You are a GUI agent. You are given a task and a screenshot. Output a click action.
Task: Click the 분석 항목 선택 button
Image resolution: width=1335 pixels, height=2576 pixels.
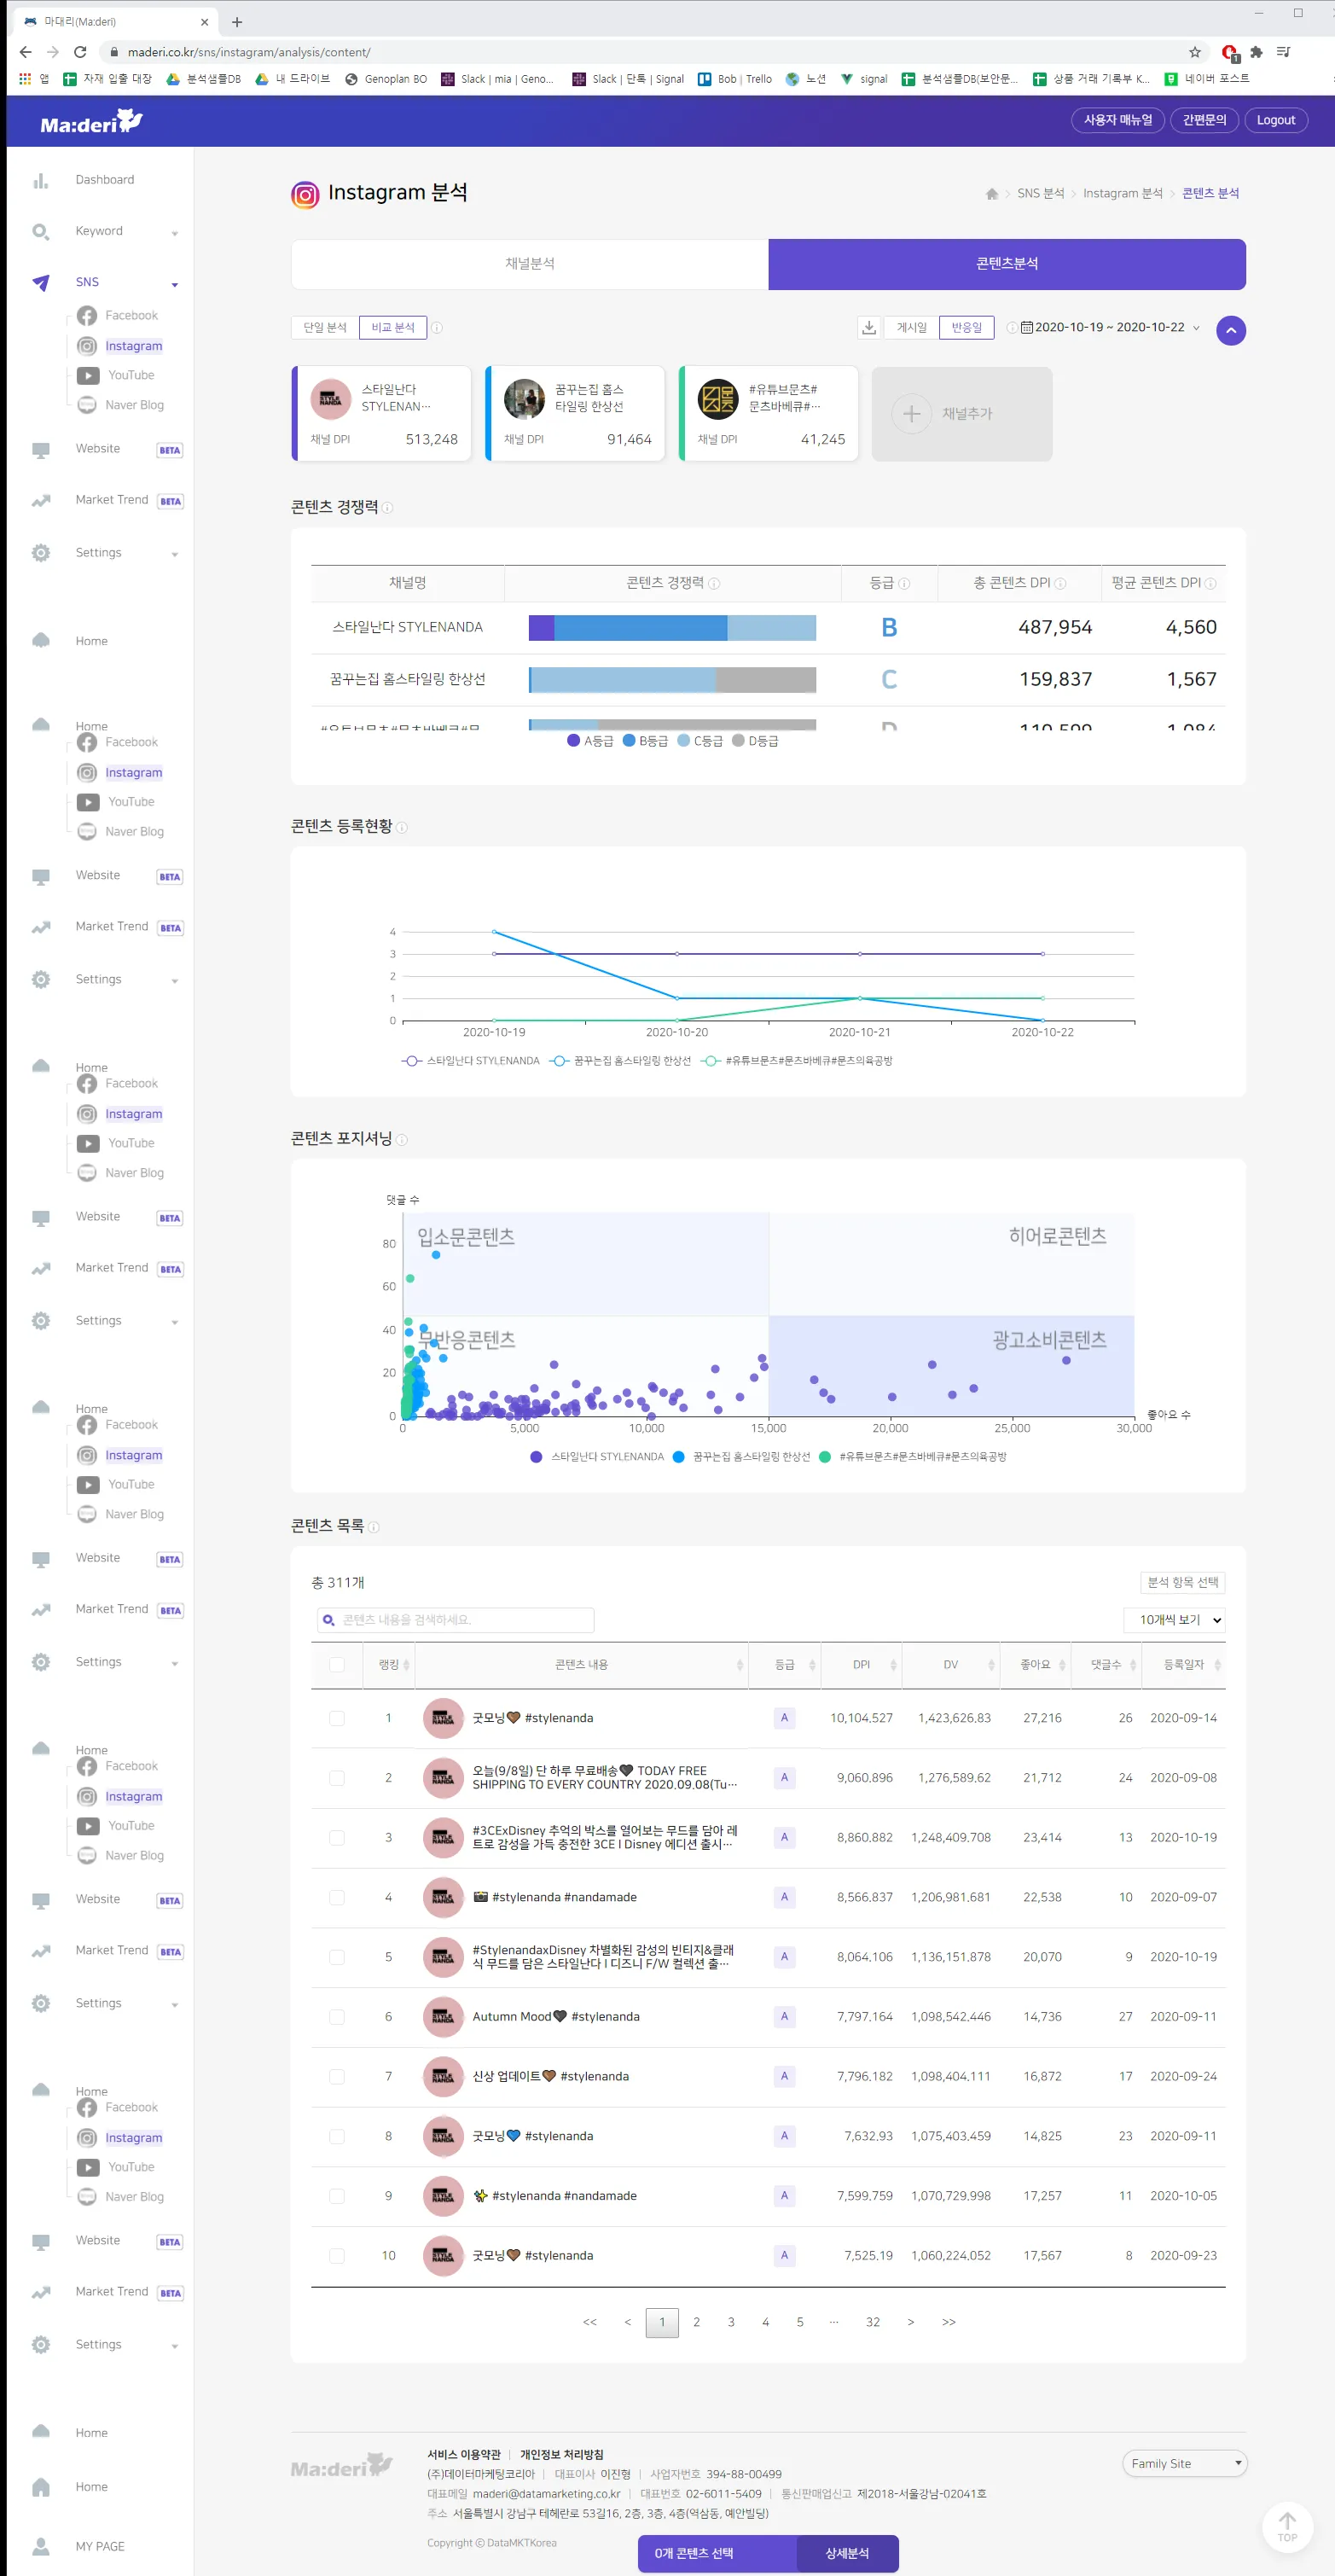click(1182, 1582)
